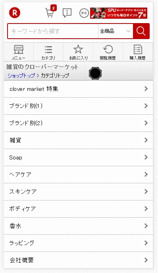The height and width of the screenshot is (273, 158).
Task: Open 購入履歴 purchase history icon
Action: (138, 52)
